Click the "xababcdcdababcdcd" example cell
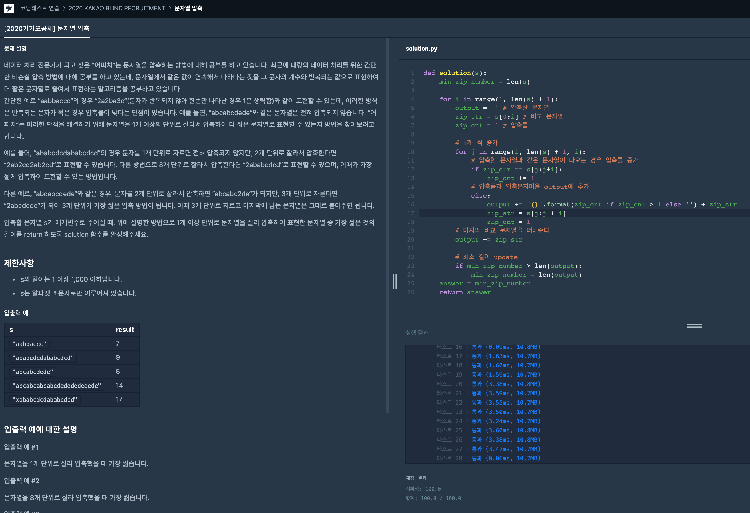Screen dimensions: 750x513 (44, 399)
